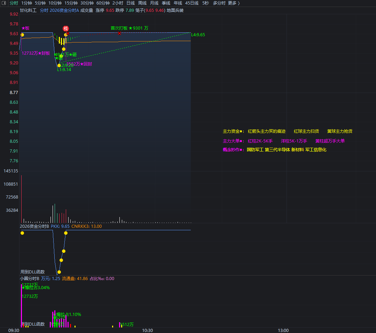Click the 13:00 time axis label
The width and height of the screenshot is (376, 333).
(283, 330)
